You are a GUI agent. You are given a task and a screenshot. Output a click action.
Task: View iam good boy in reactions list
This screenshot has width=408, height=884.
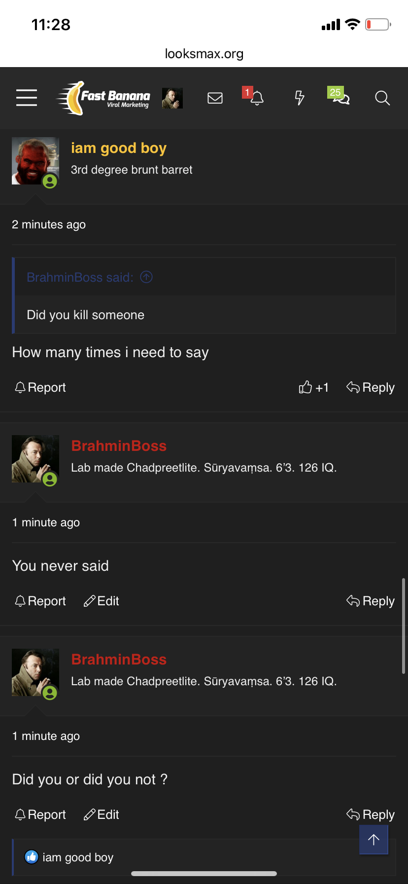(x=78, y=858)
